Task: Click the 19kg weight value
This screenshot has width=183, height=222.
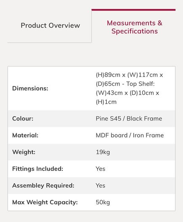Action: [x=103, y=152]
